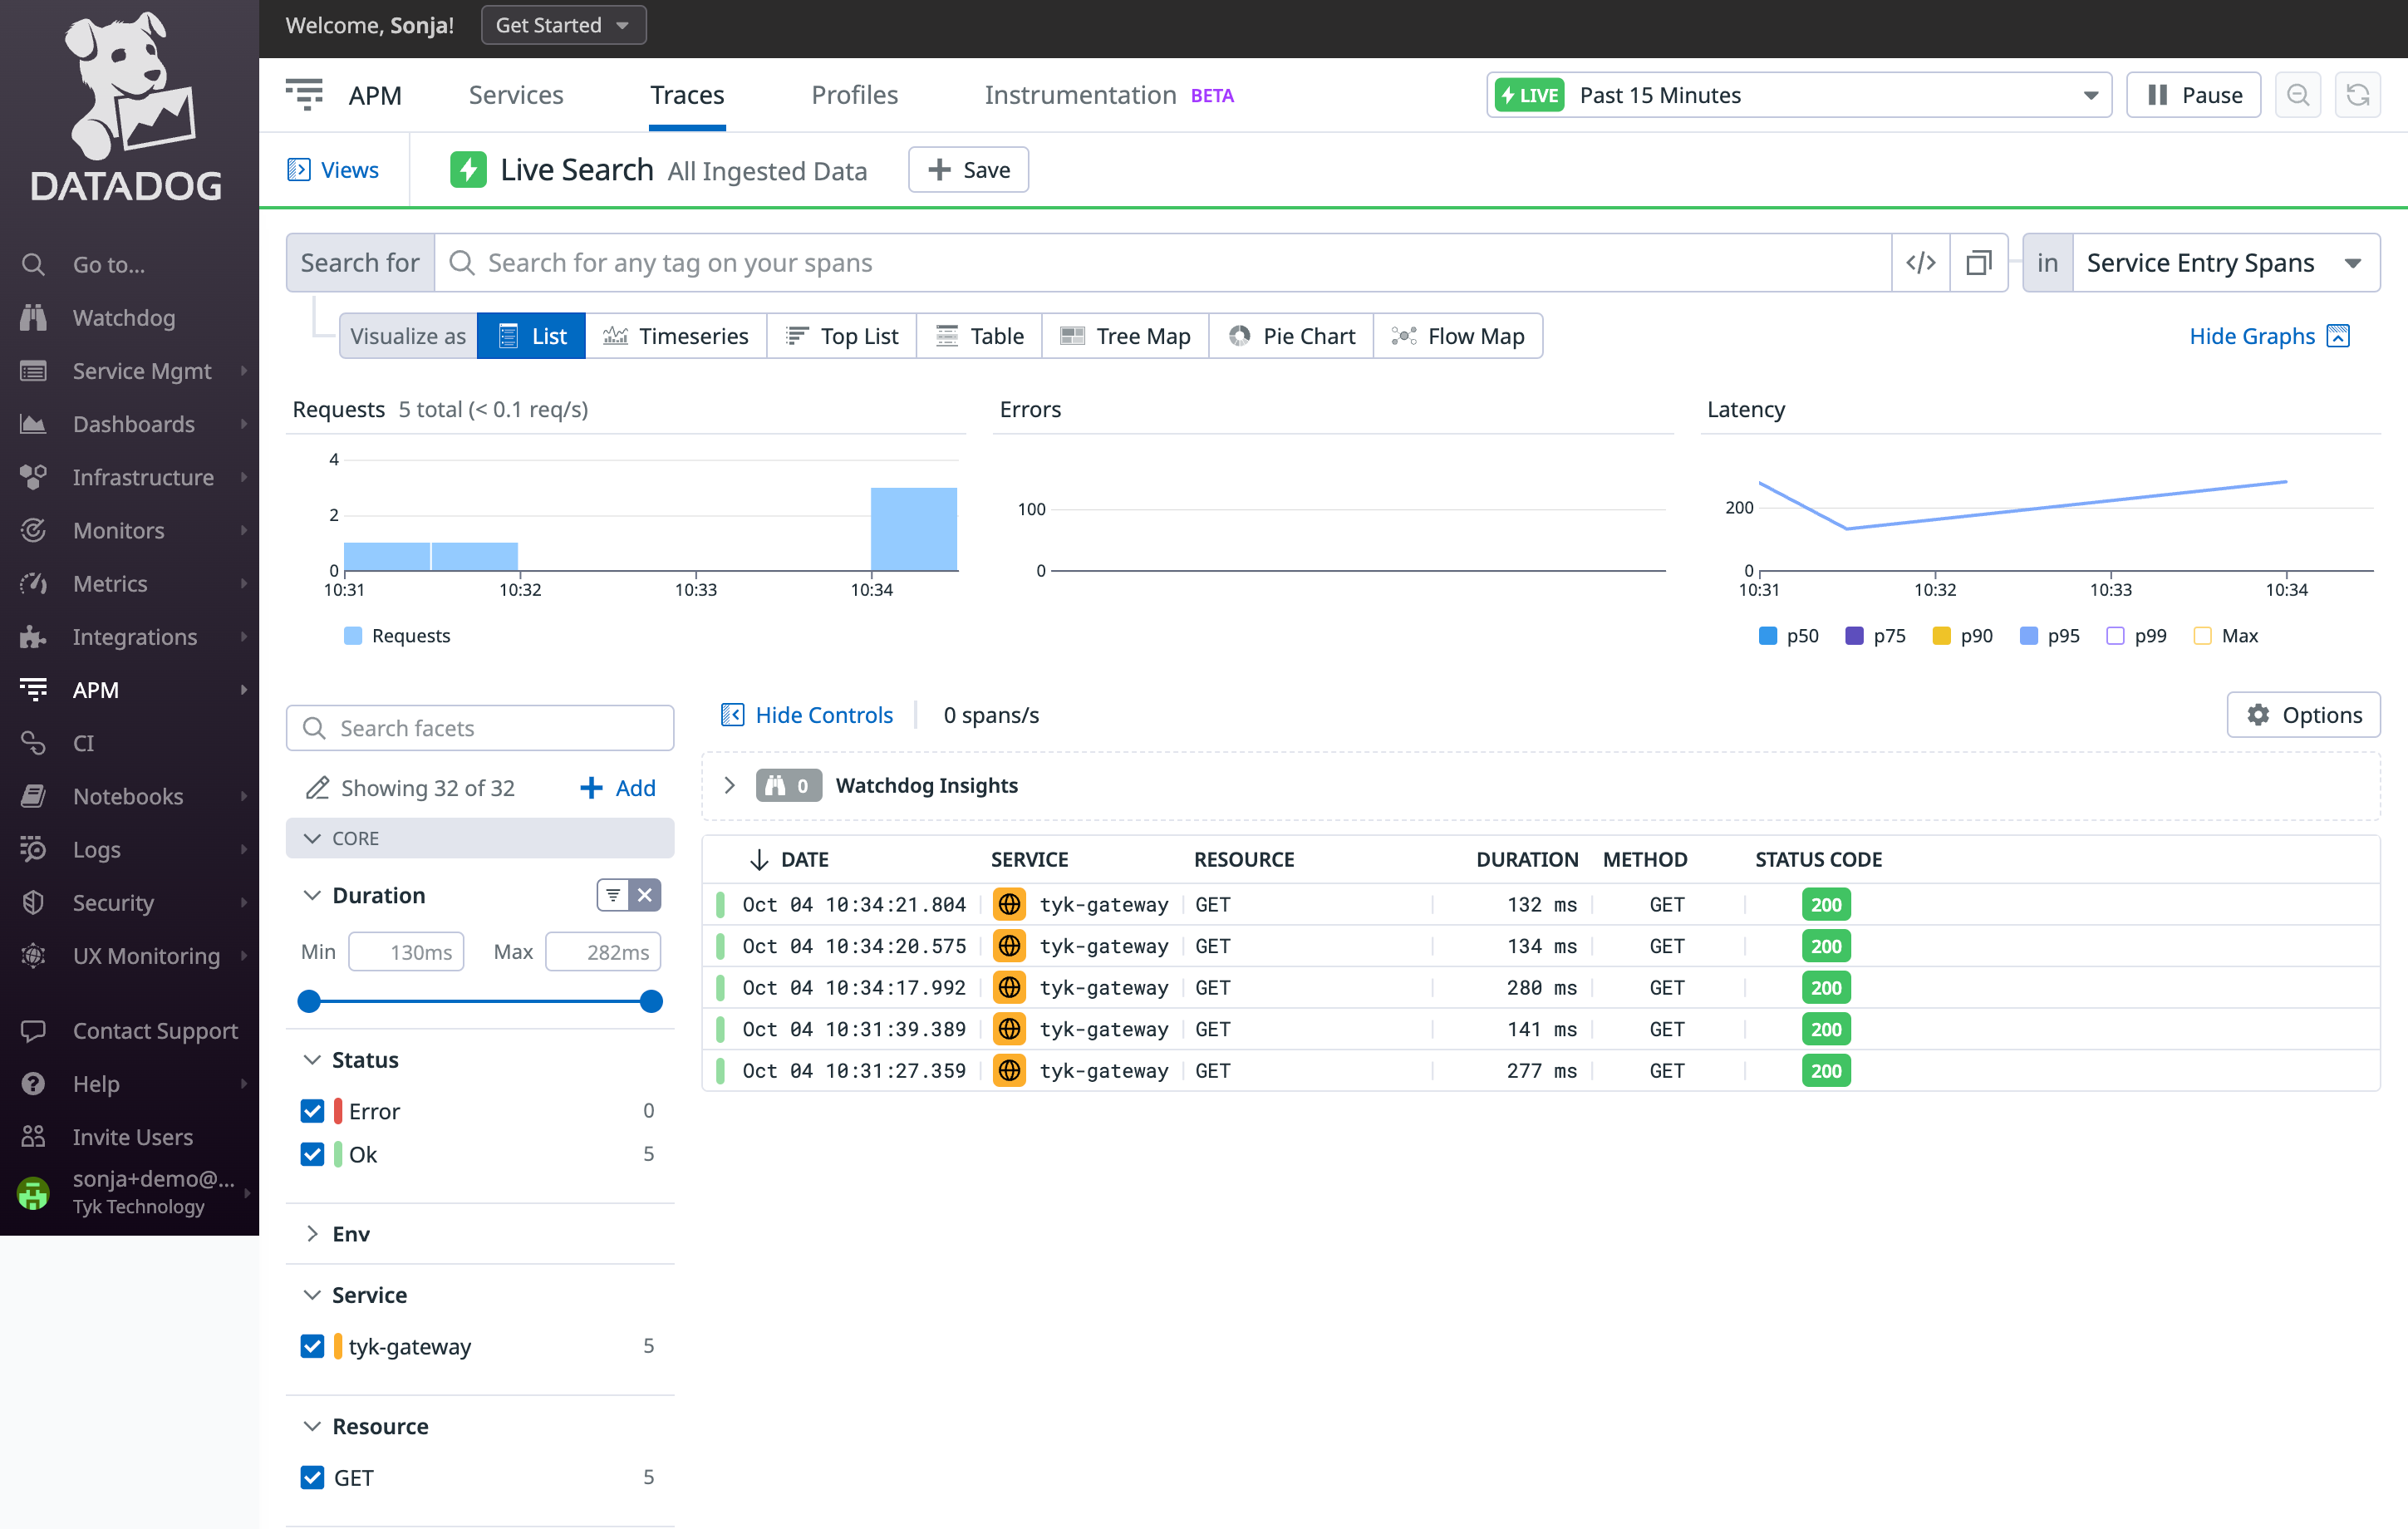Uncheck the tyk-gateway service filter
The image size is (2408, 1529).
pos(313,1346)
